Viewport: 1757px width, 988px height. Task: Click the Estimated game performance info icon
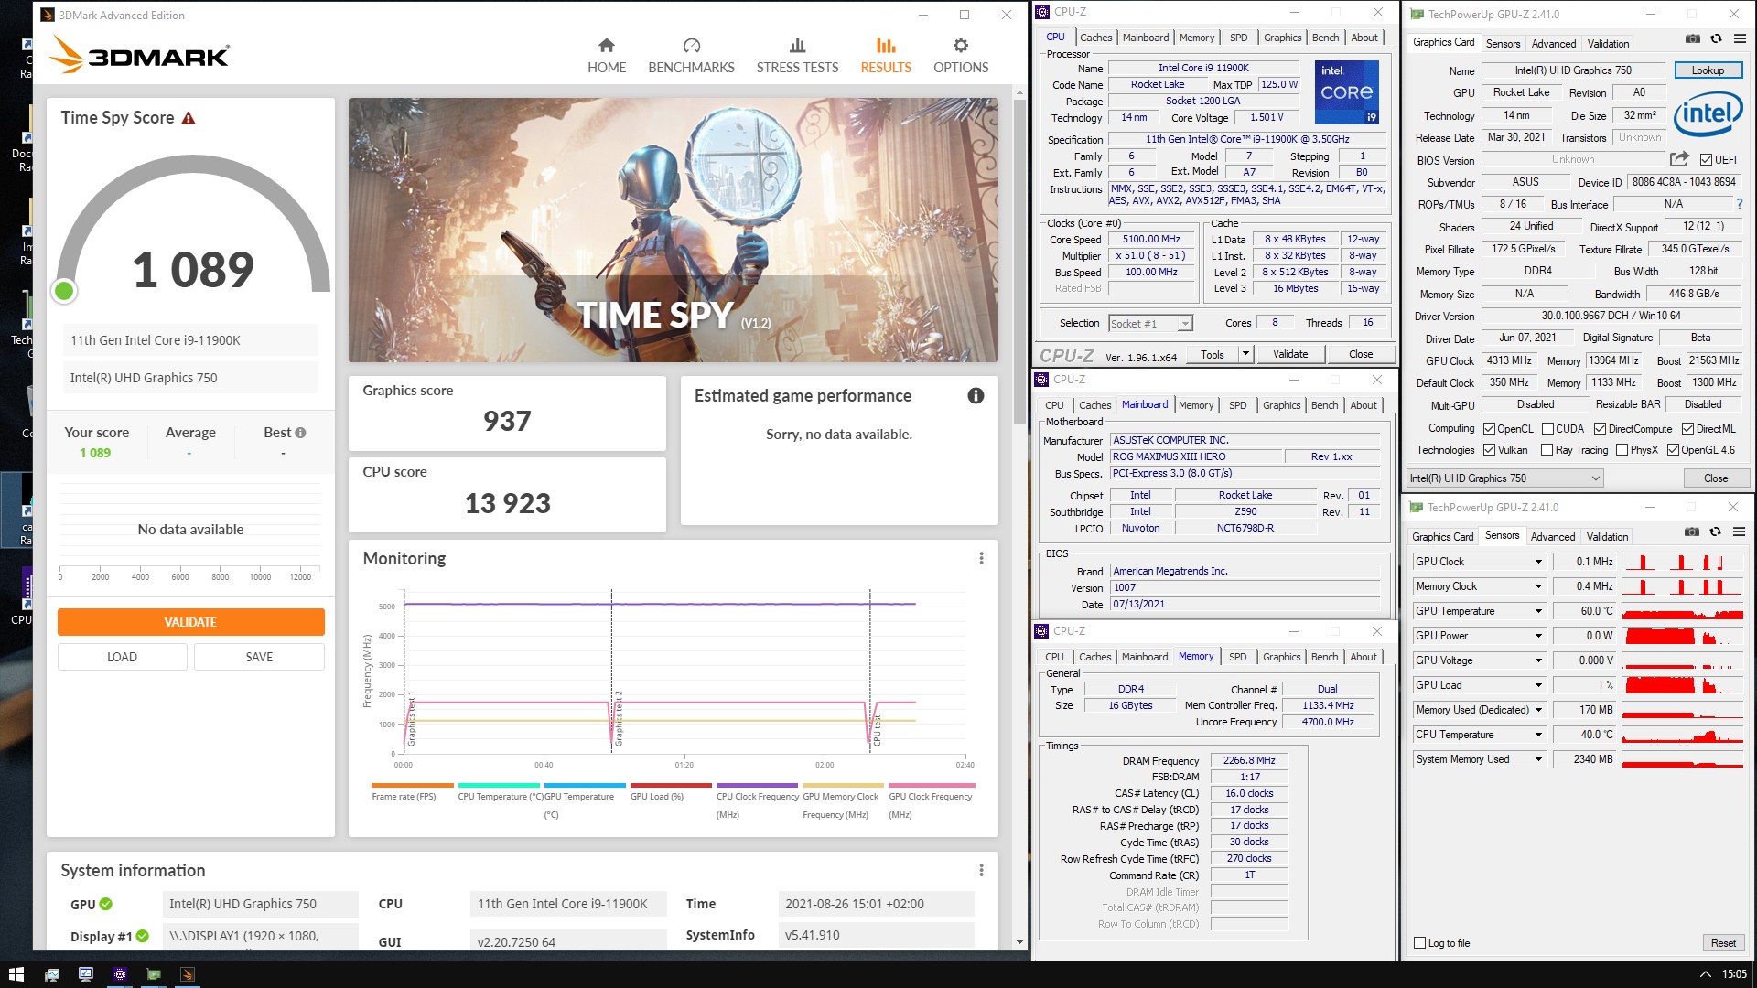click(x=976, y=395)
